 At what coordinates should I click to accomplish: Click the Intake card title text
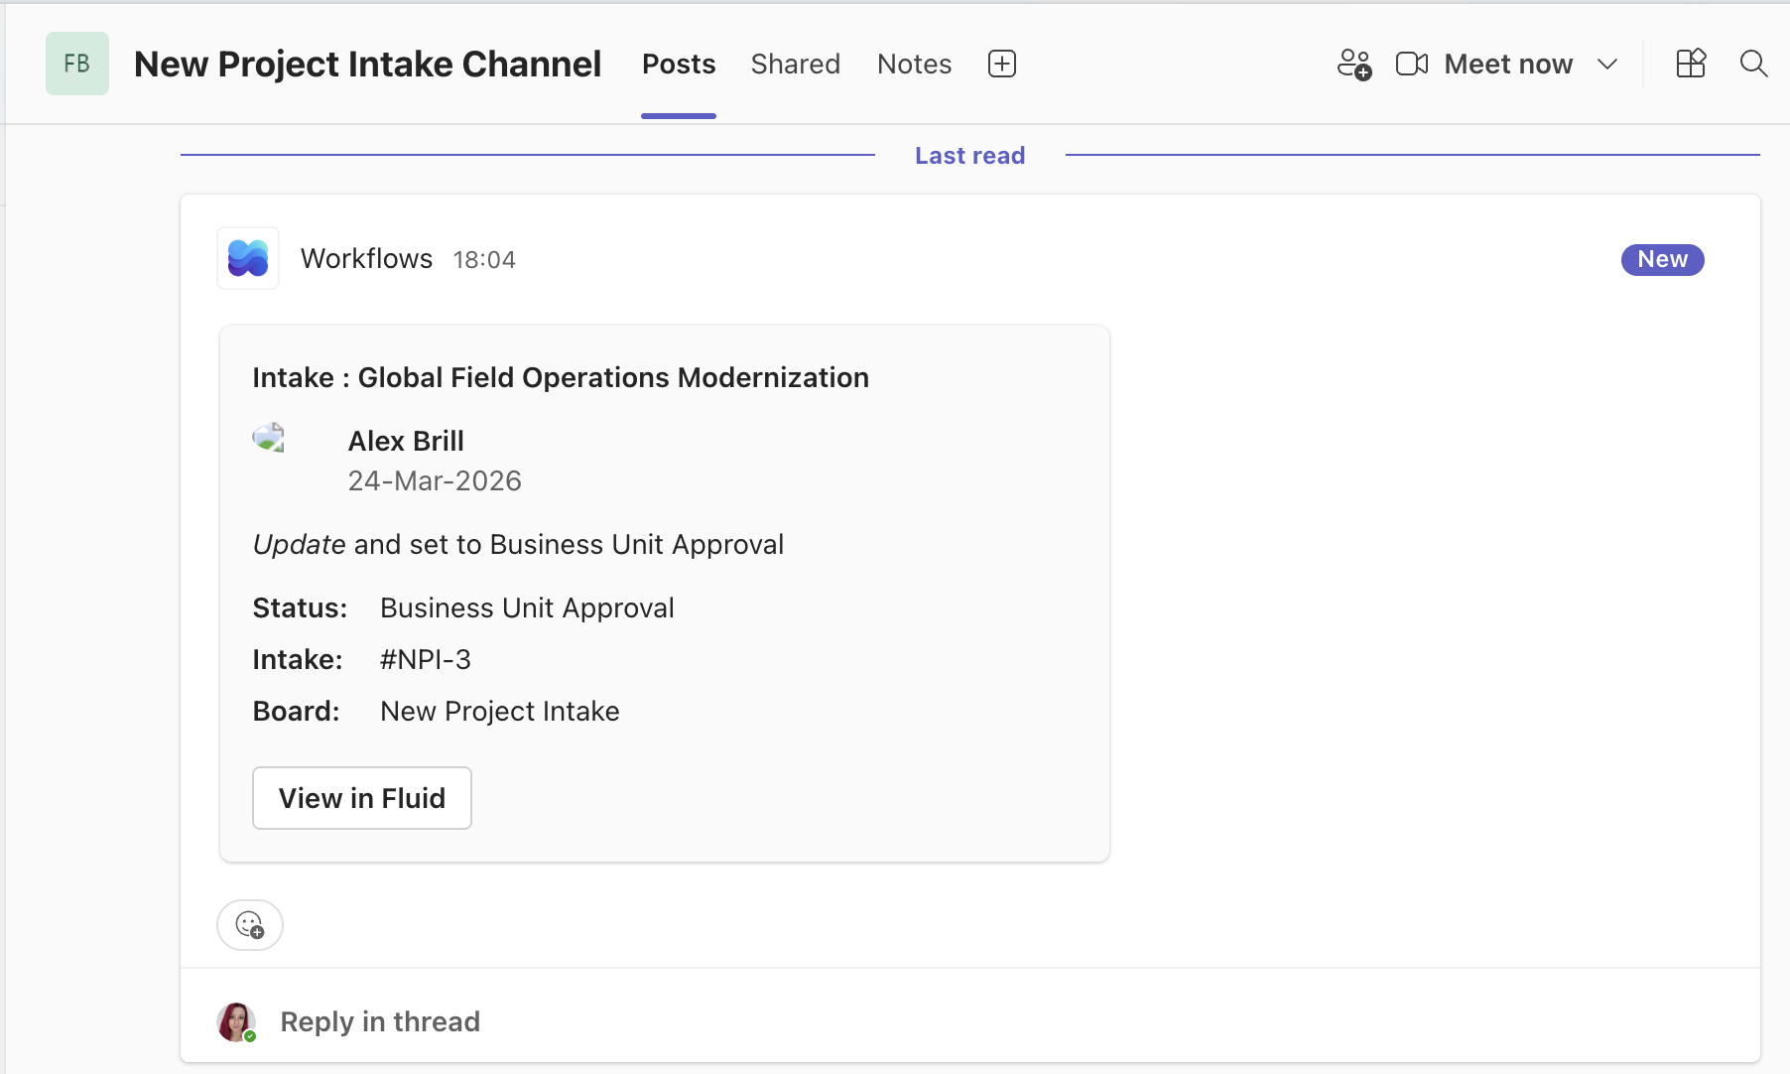coord(561,377)
